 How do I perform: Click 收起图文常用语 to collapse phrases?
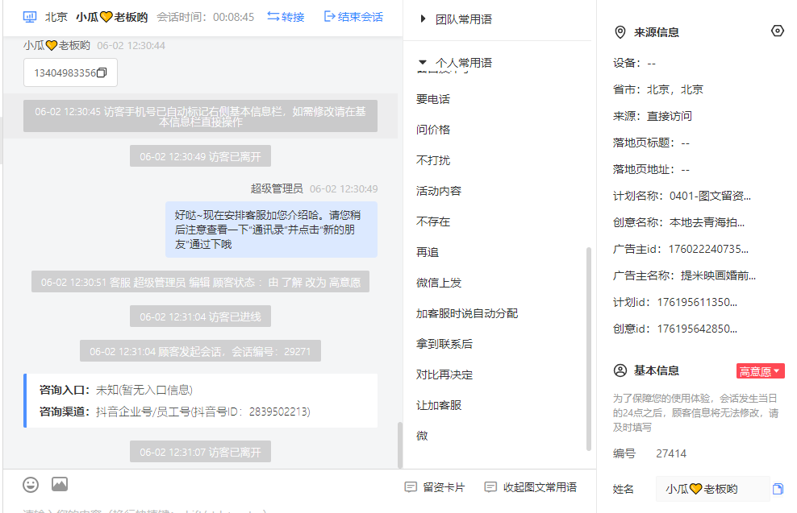[x=531, y=487]
